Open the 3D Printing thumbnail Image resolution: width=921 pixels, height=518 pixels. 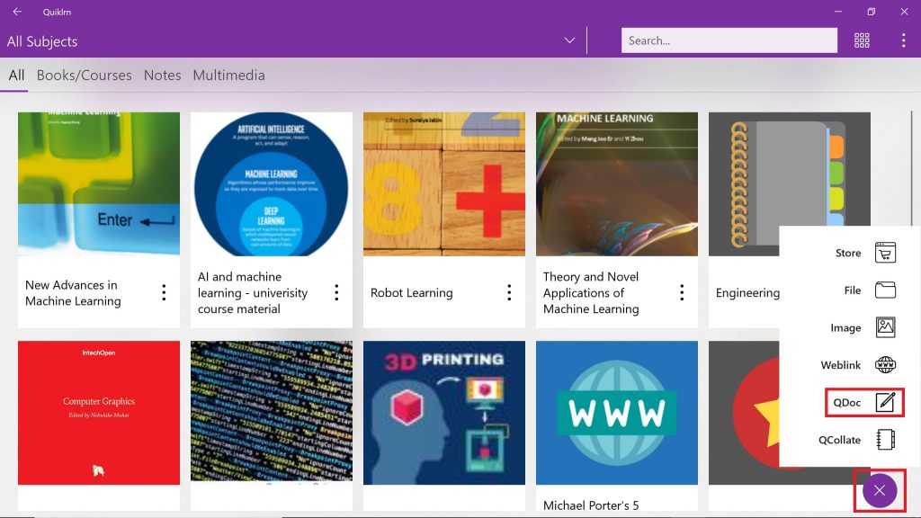444,412
